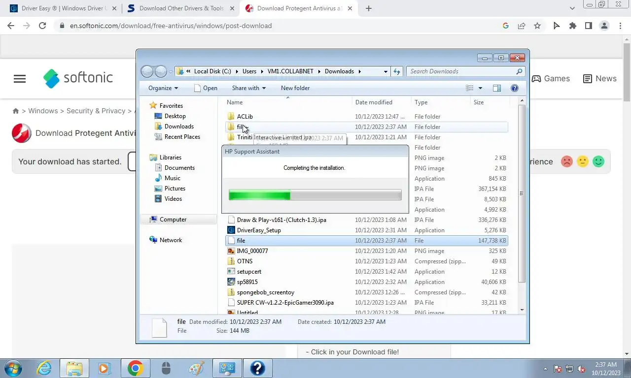Click the Explorer help question mark icon
The width and height of the screenshot is (631, 378).
tap(515, 88)
